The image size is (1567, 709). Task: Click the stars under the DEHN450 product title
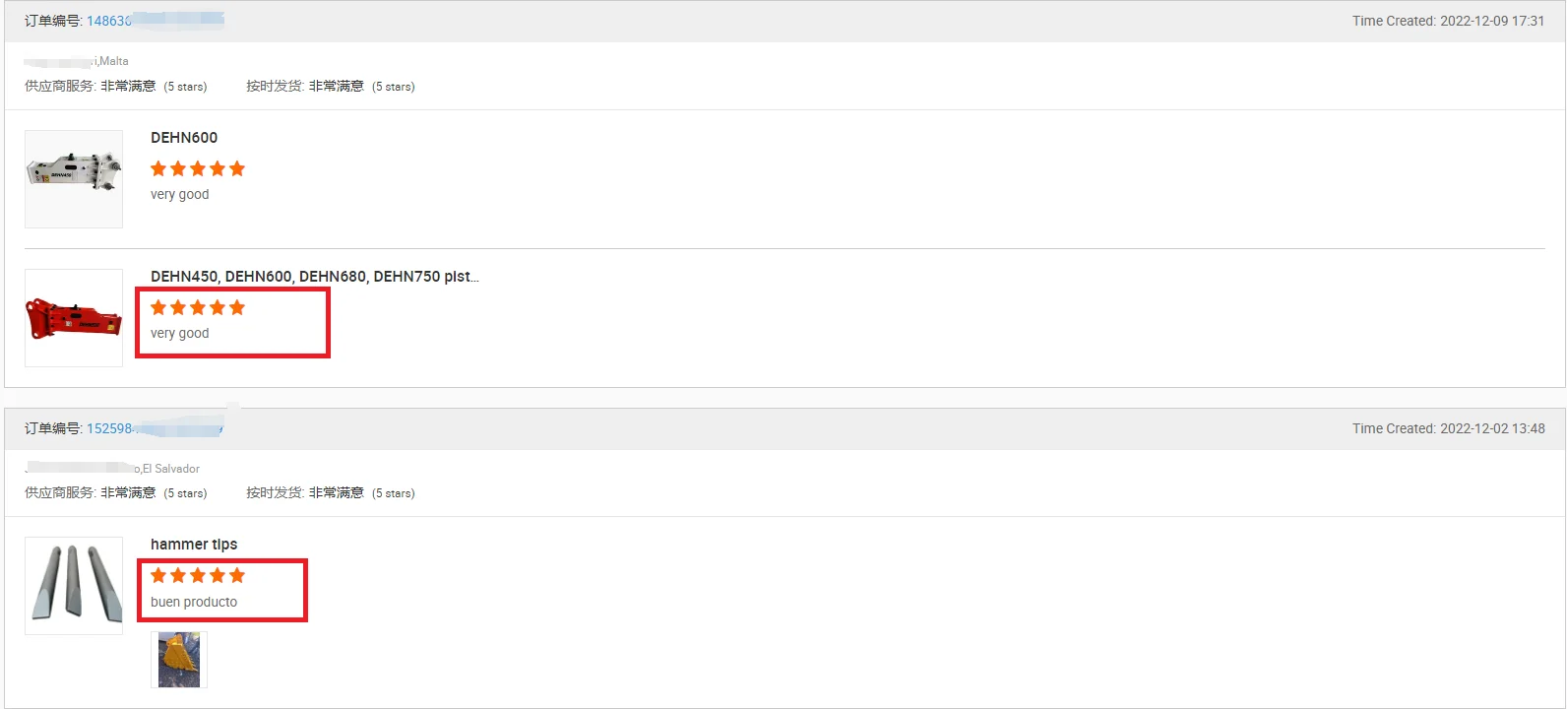198,308
